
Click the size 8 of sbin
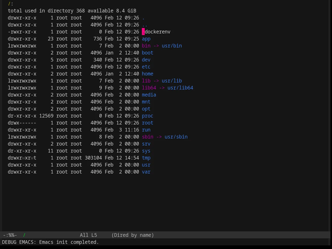(x=100, y=137)
